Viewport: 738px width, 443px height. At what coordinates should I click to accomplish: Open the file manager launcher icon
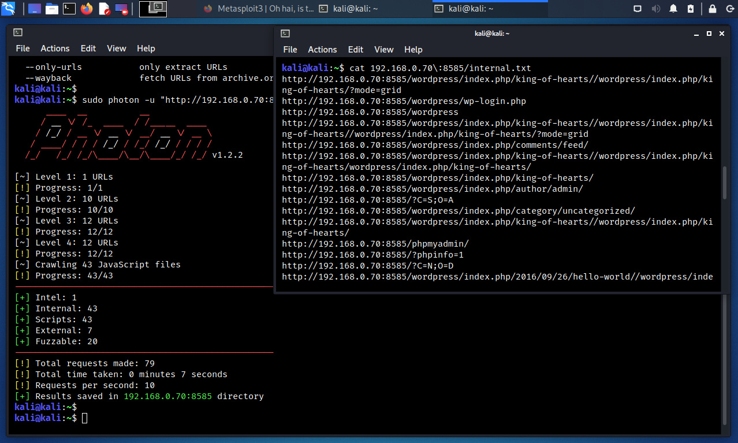click(x=52, y=9)
